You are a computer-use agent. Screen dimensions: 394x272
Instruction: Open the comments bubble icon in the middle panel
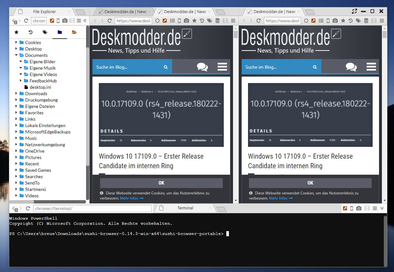(202, 67)
